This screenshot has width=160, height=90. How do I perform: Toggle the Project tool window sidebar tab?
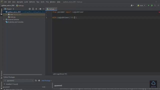click(1, 11)
